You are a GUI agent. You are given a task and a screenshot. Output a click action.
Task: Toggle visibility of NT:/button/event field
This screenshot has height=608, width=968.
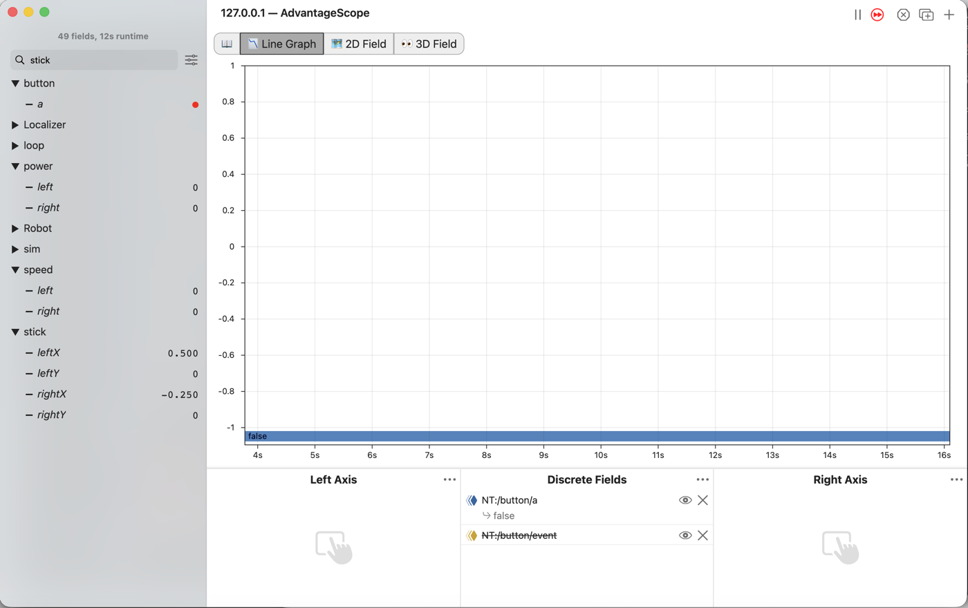click(685, 535)
